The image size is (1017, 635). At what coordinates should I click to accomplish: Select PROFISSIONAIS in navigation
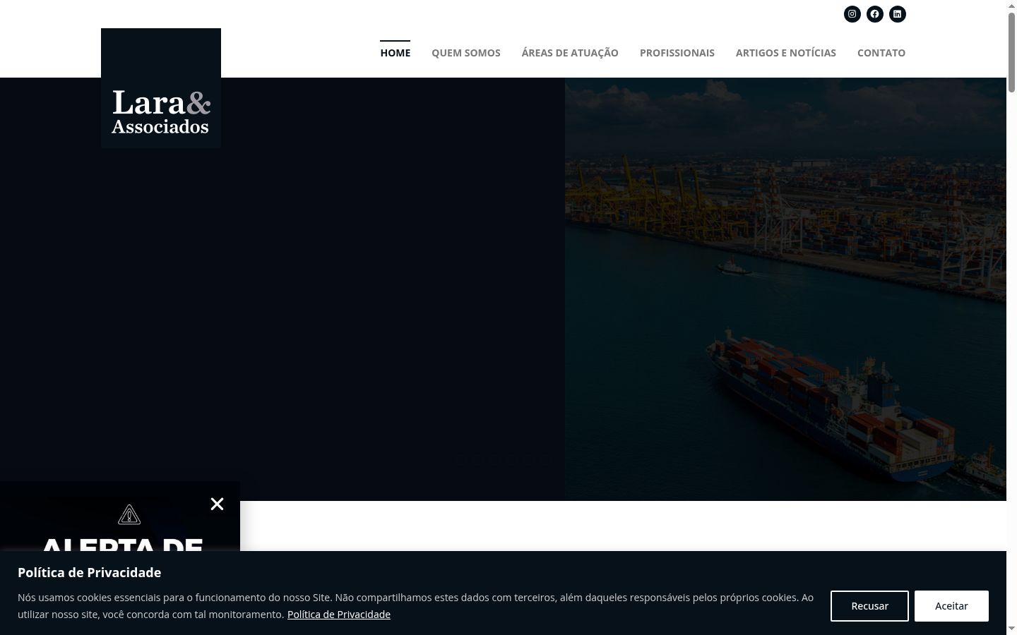677,53
